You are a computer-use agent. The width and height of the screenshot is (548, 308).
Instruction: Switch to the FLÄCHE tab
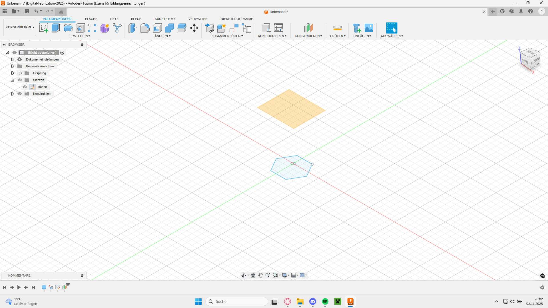[91, 19]
